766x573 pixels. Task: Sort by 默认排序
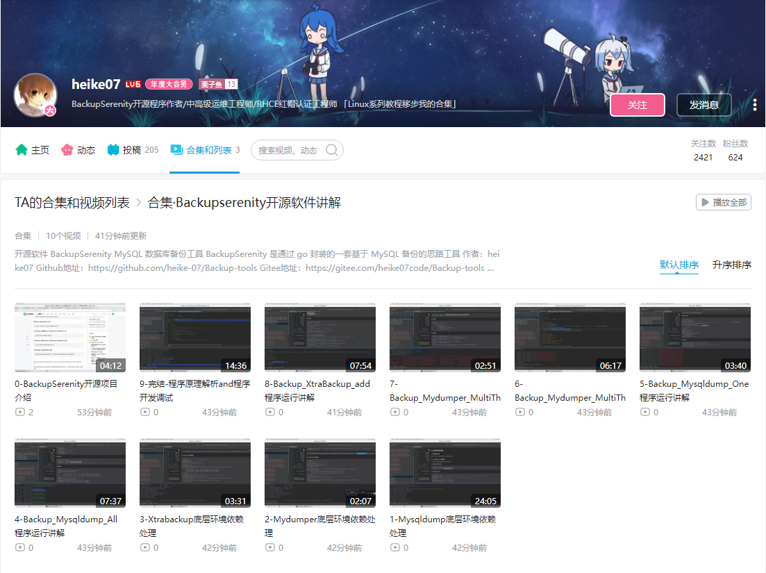(679, 265)
